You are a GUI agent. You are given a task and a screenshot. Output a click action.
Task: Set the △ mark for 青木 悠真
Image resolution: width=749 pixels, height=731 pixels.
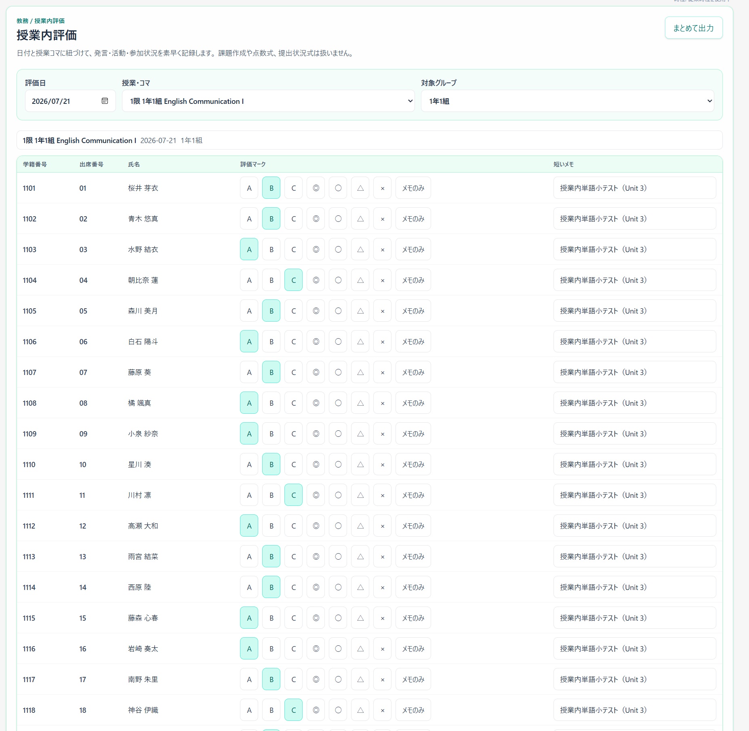(x=360, y=219)
